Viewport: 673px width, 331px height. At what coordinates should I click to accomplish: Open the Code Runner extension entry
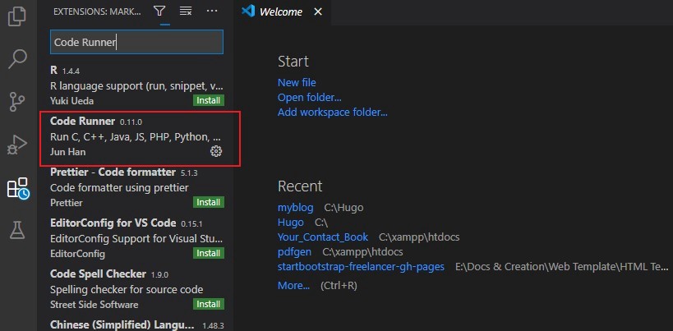tap(136, 139)
